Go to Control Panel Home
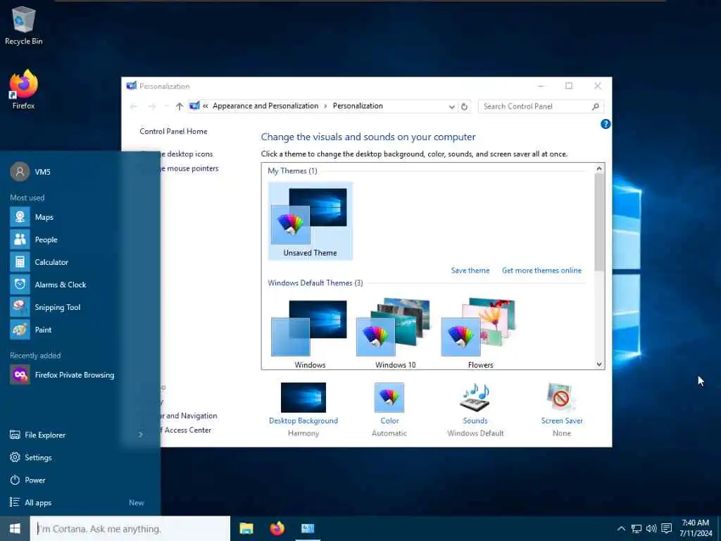Screen dimensions: 721x541 point(173,131)
